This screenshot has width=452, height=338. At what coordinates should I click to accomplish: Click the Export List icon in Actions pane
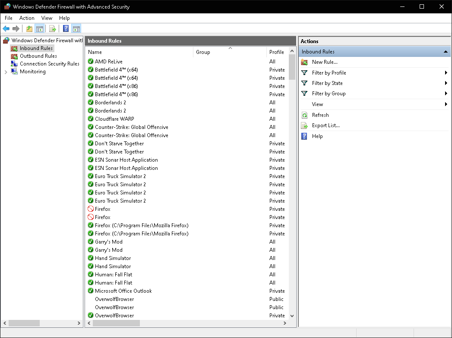304,125
